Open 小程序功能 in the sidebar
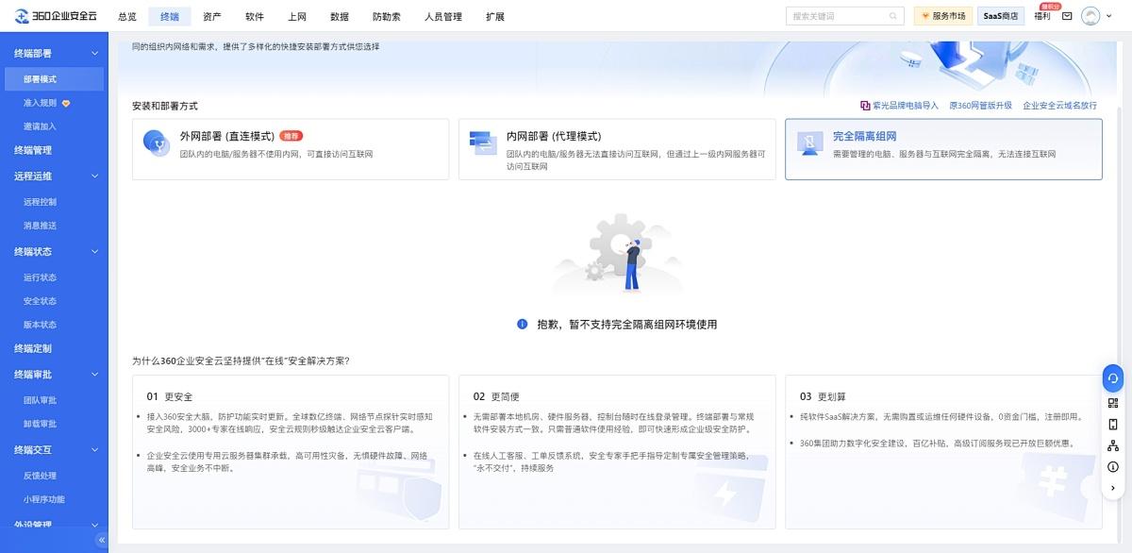The width and height of the screenshot is (1132, 553). (x=44, y=499)
